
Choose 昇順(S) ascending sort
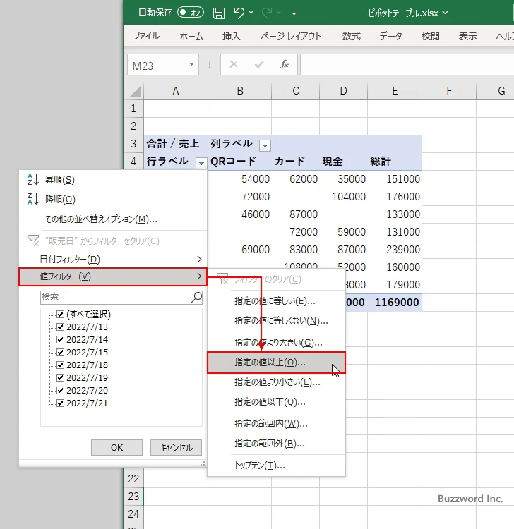point(113,180)
